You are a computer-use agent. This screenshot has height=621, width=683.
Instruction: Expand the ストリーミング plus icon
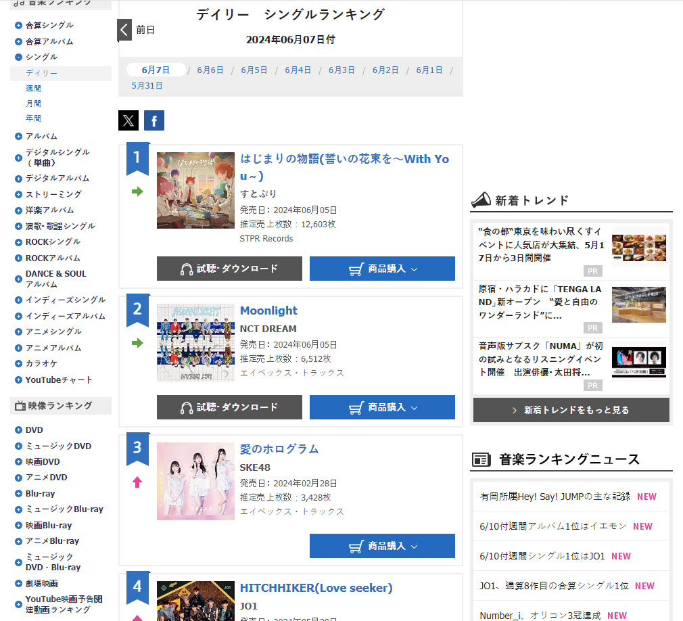[18, 194]
